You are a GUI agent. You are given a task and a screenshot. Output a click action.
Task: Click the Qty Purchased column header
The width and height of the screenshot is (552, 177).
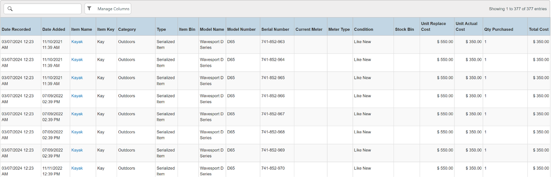coord(499,29)
